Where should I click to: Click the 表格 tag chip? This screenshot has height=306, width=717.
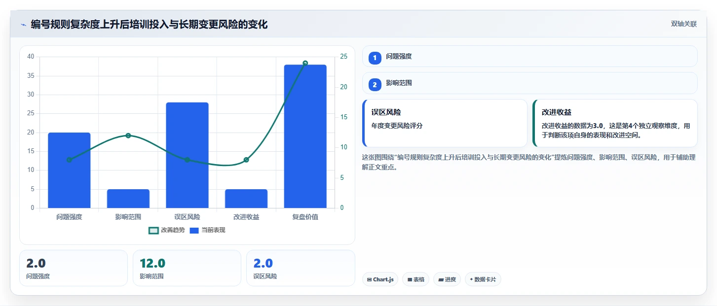[x=416, y=279]
